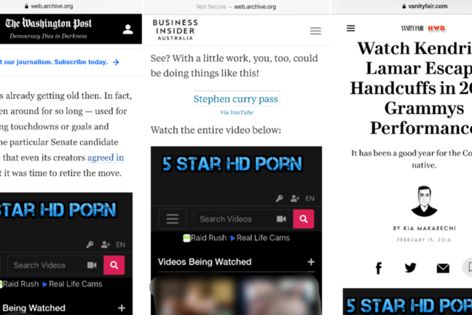Click video camera icon in Business Insider embed

[281, 219]
